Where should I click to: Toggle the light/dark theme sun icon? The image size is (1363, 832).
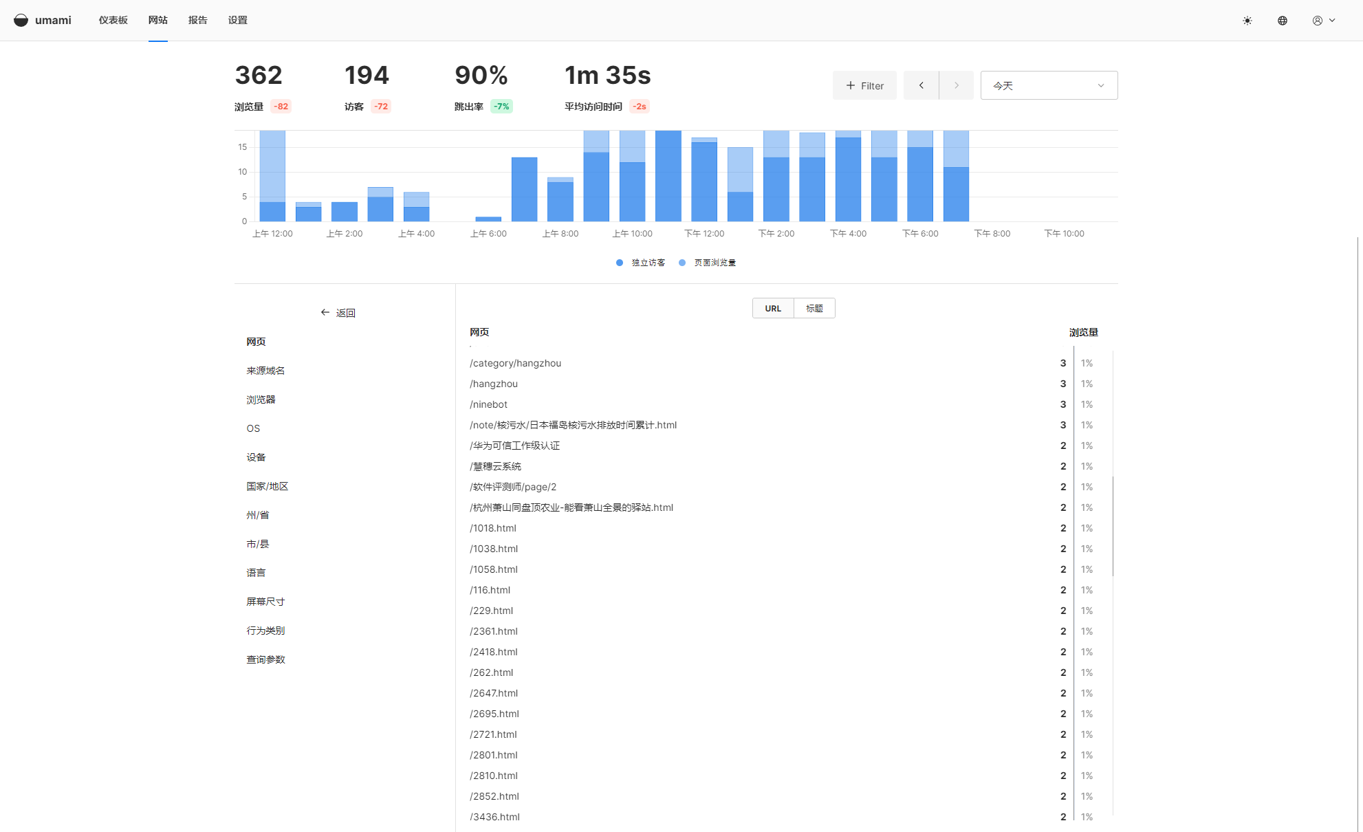[1247, 21]
